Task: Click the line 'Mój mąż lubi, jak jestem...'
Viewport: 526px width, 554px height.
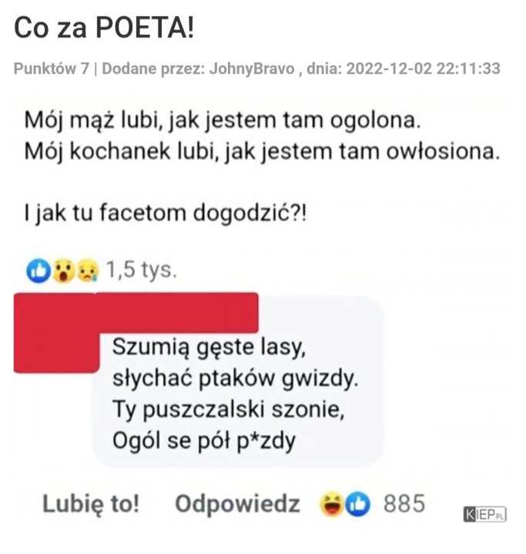Action: tap(223, 120)
